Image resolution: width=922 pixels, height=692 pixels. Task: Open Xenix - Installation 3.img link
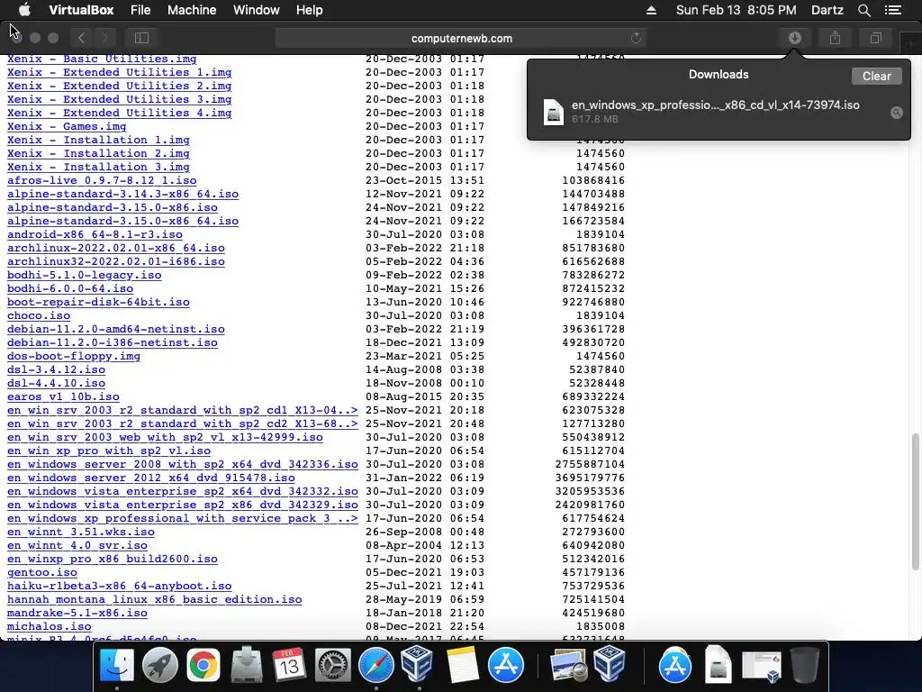(98, 167)
